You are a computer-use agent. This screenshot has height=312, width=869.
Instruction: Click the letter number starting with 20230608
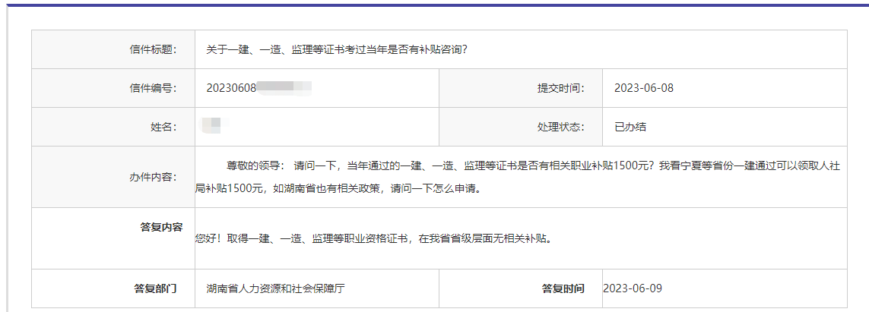point(258,88)
